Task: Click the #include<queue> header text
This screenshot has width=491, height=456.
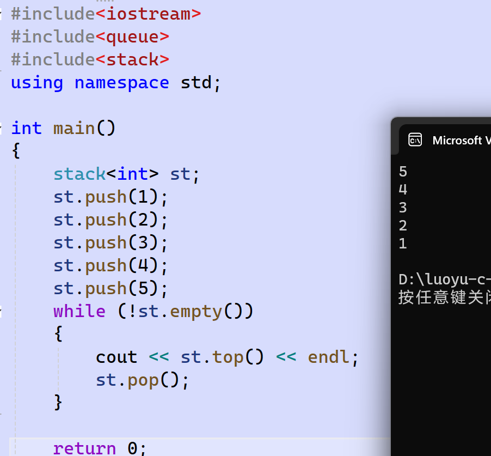Action: [x=90, y=37]
